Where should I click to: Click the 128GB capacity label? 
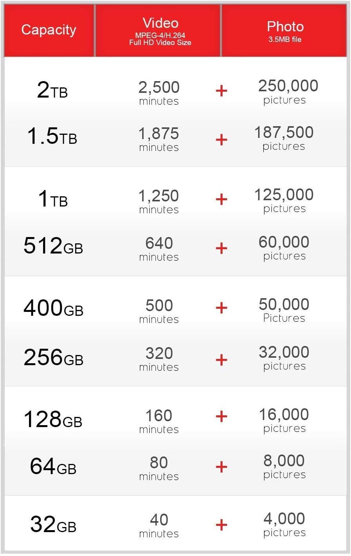[53, 420]
